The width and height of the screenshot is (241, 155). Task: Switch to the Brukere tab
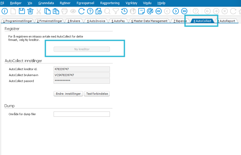[74, 21]
